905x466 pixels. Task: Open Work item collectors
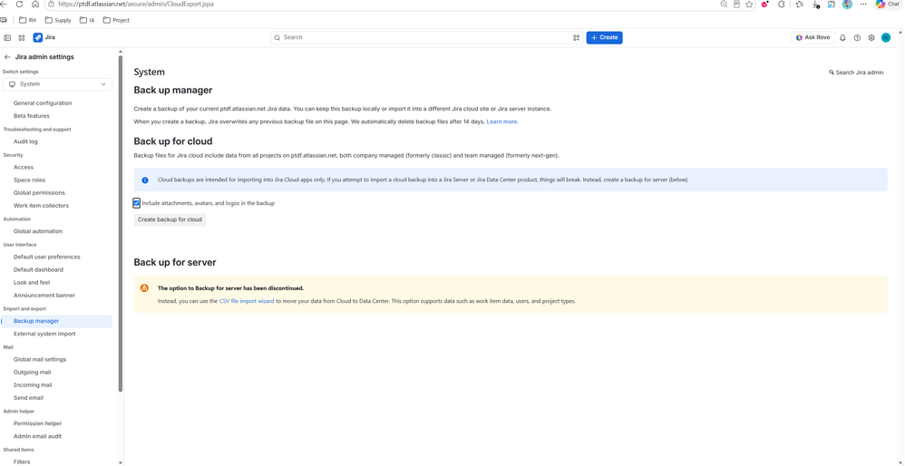(41, 206)
